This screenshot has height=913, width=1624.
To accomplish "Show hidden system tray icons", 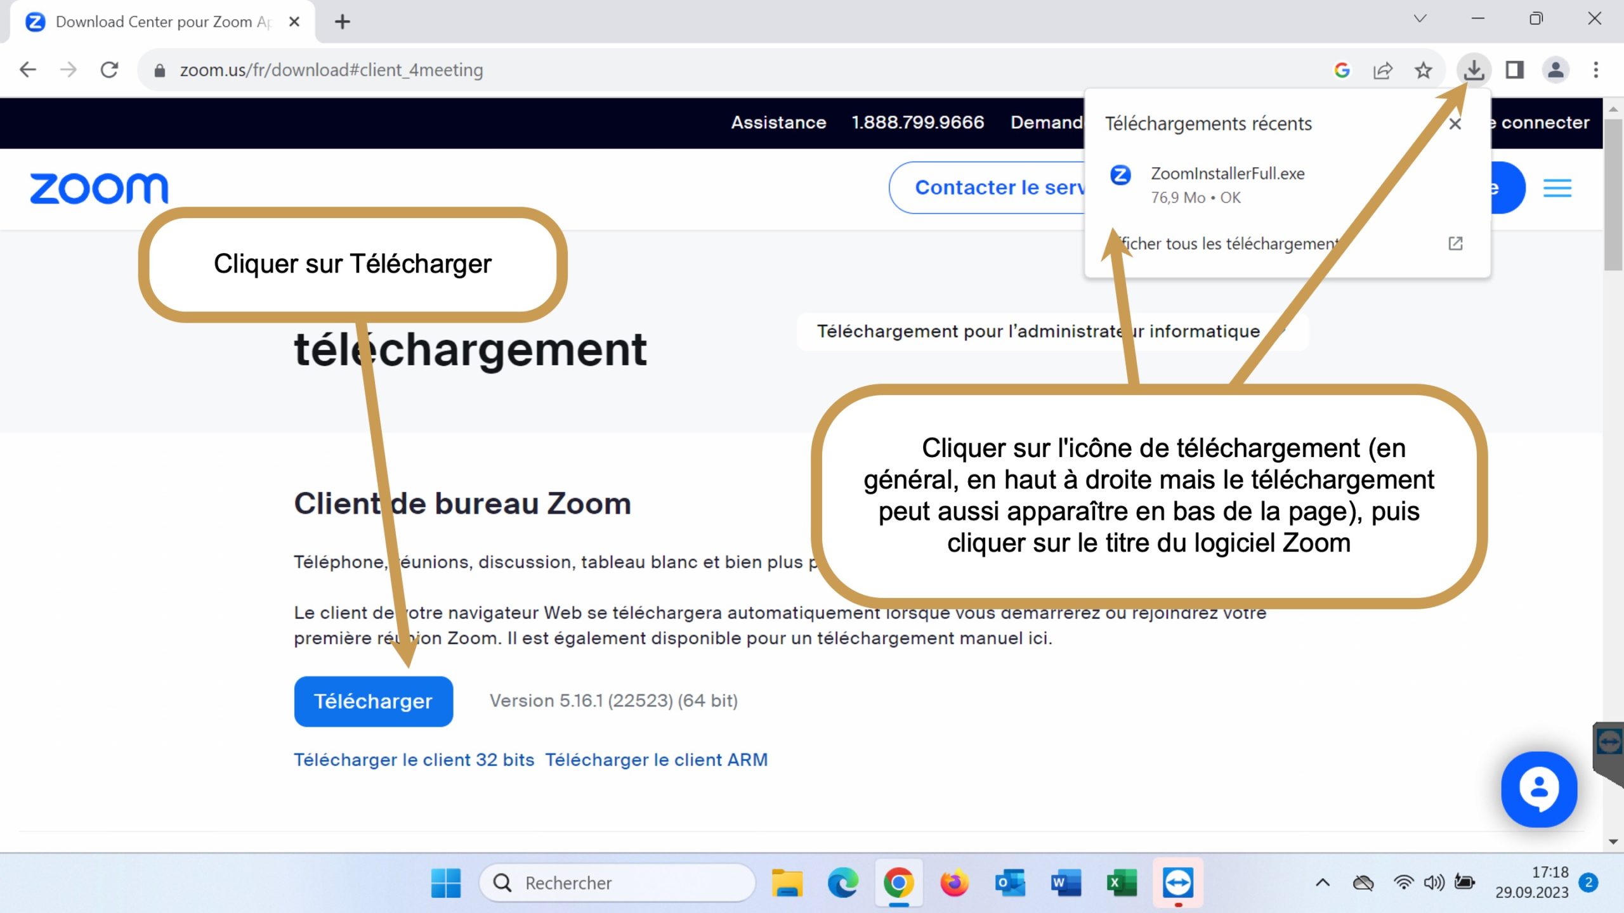I will 1323,883.
